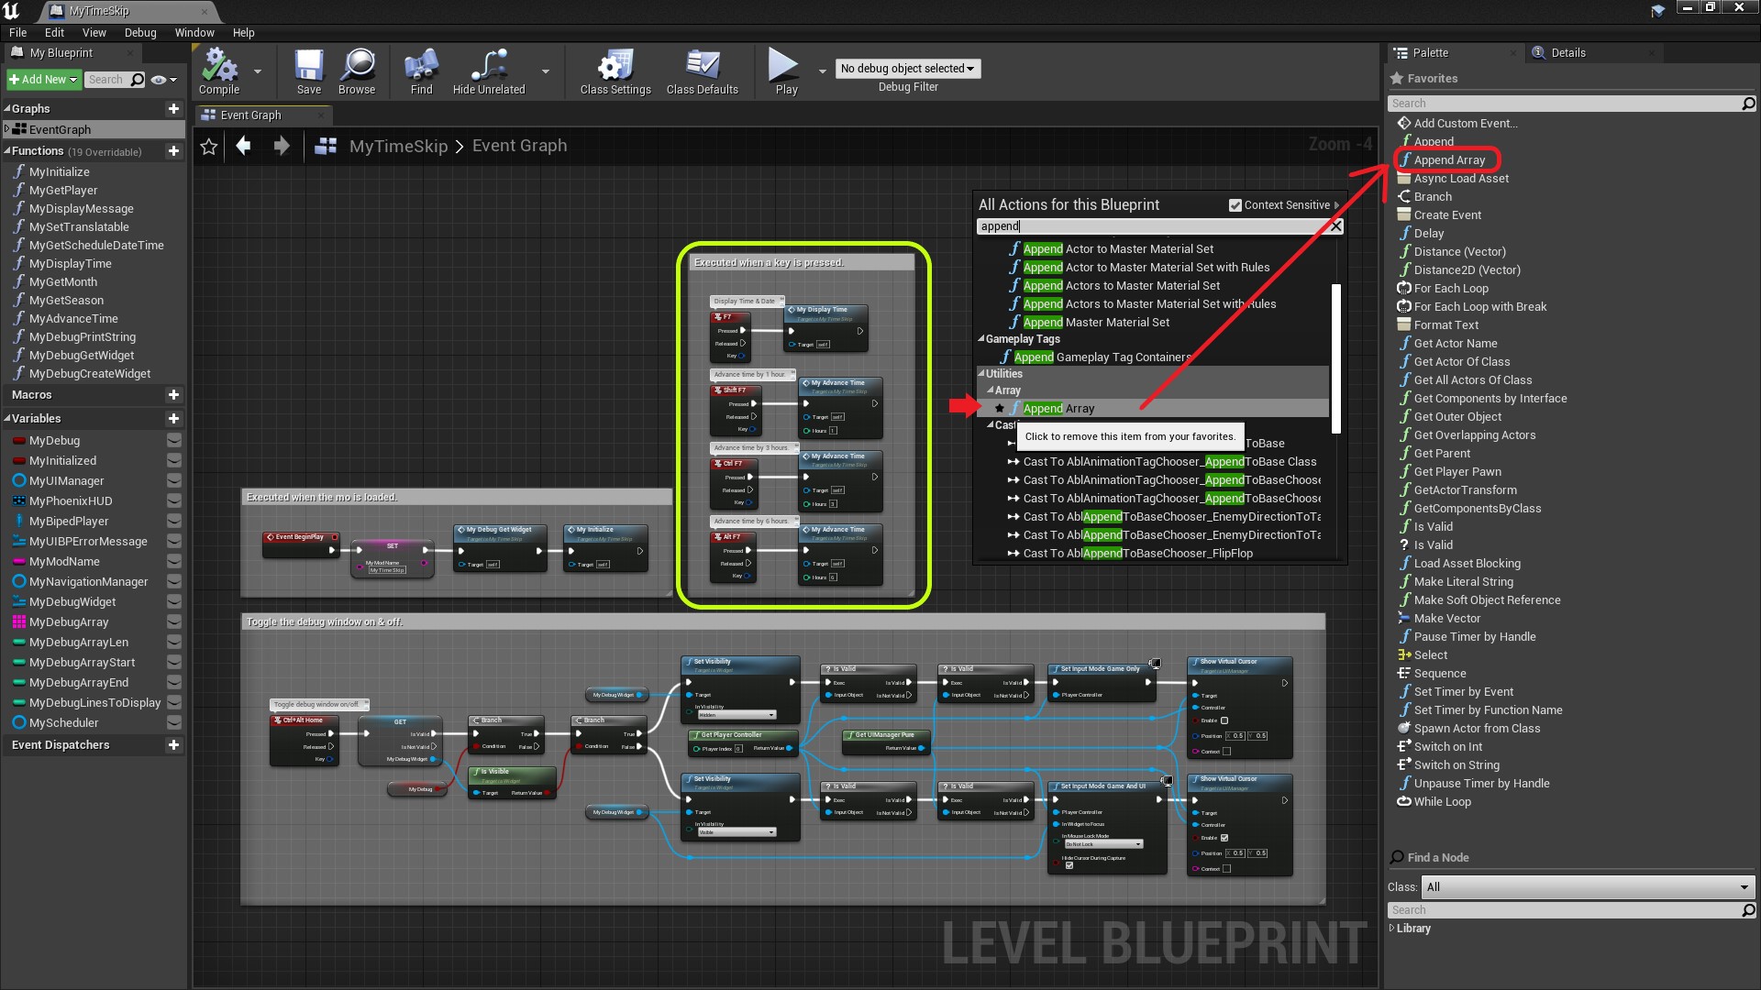Click the Compile toolbar icon
1761x990 pixels.
[219, 71]
